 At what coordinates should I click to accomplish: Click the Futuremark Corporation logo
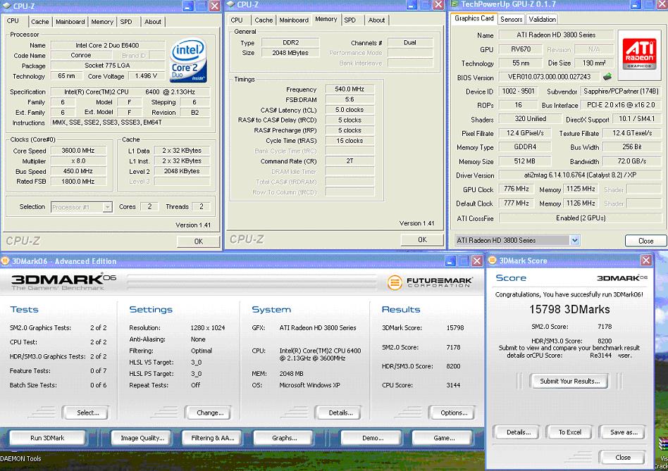pos(430,282)
